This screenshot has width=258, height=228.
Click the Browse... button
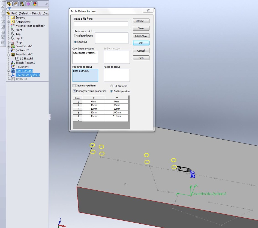point(141,21)
